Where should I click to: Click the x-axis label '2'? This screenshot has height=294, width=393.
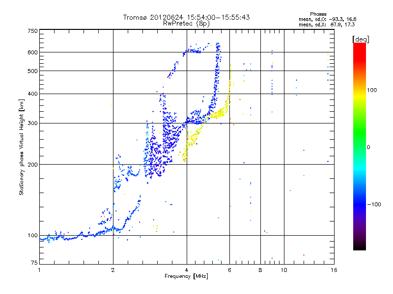coord(113,270)
